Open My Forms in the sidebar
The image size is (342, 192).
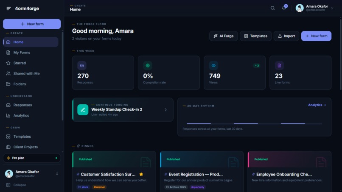click(x=31, y=53)
